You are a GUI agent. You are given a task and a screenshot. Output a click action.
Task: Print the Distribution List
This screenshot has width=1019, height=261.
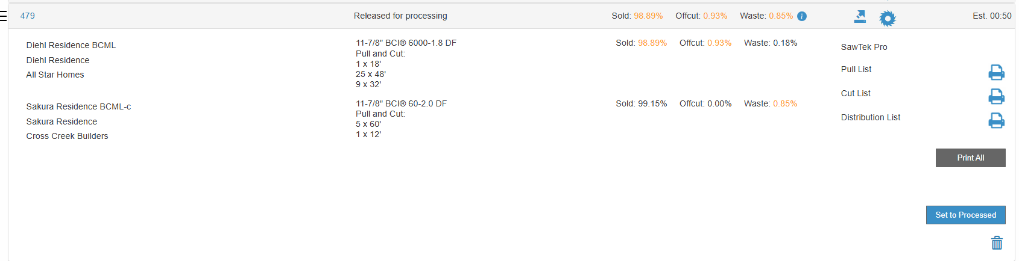point(996,121)
